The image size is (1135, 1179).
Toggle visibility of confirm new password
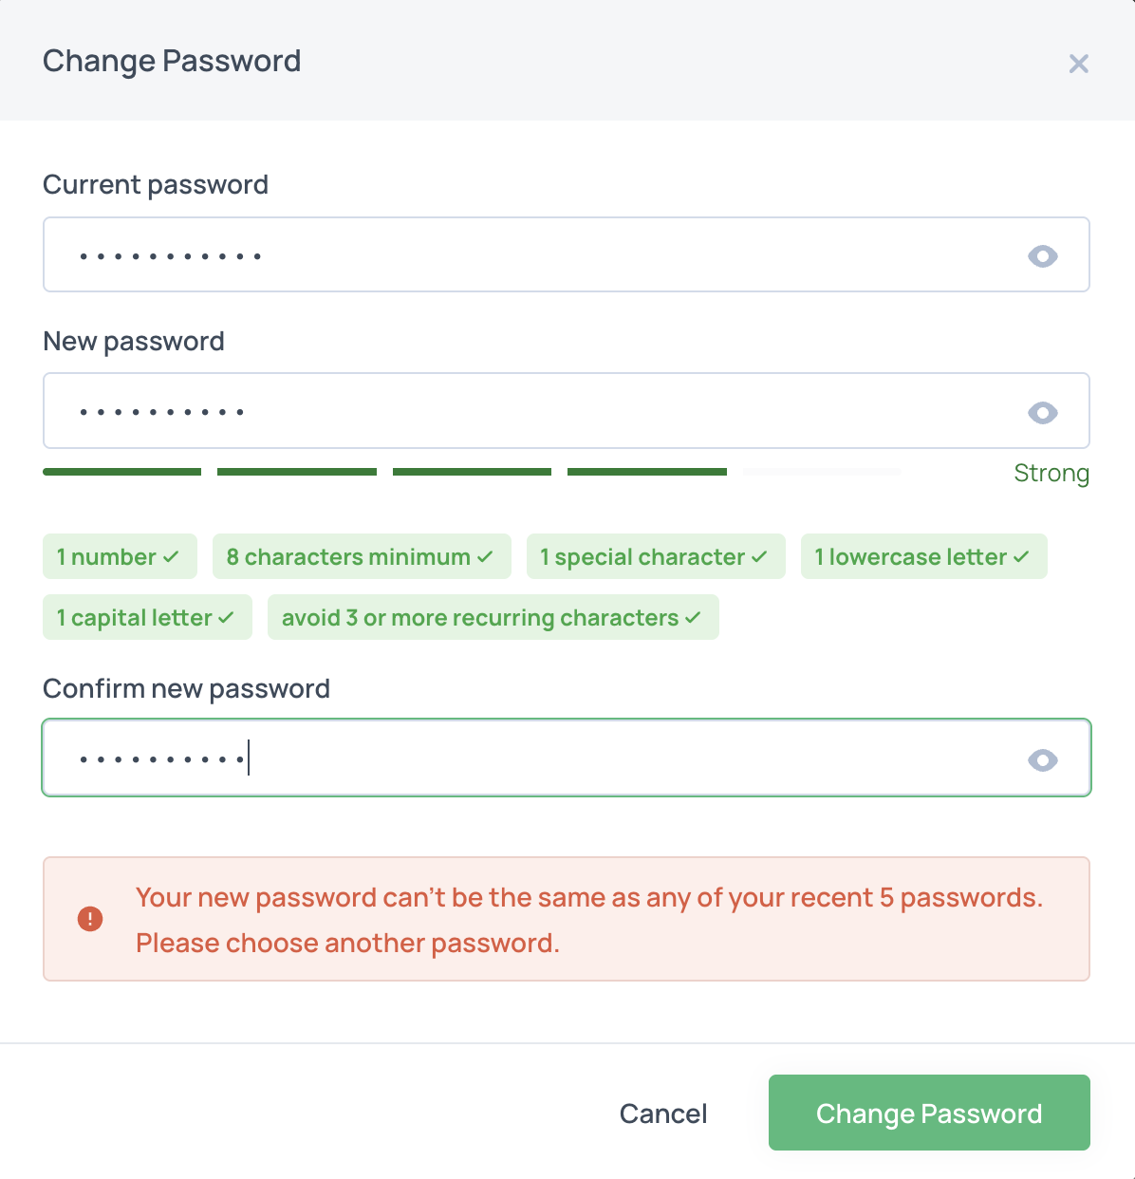pos(1042,760)
